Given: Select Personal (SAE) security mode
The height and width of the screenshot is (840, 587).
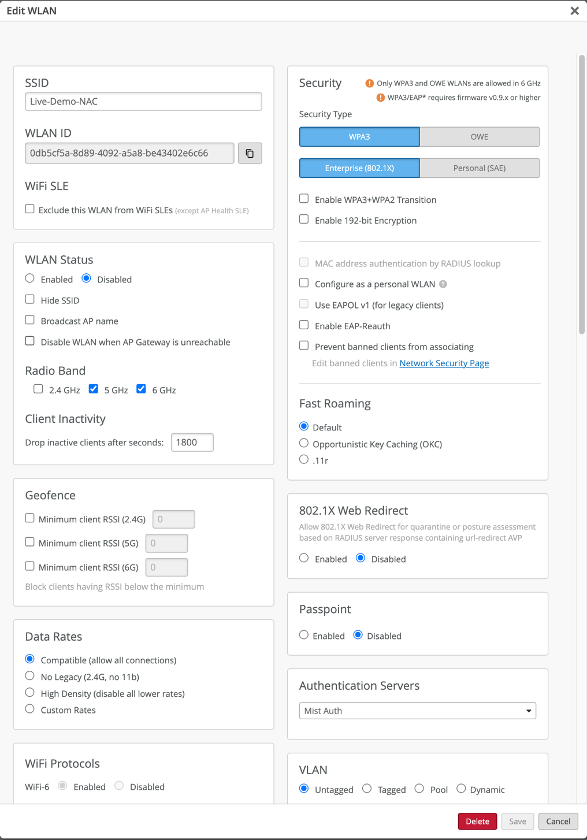Looking at the screenshot, I should [x=479, y=168].
